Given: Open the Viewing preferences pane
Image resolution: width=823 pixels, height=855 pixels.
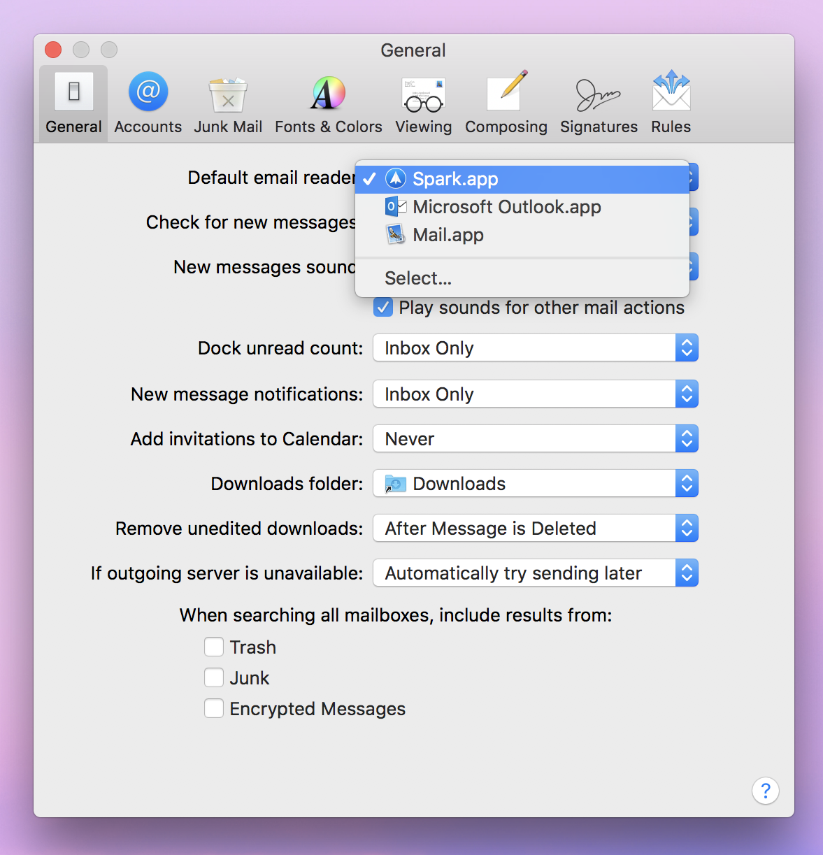Looking at the screenshot, I should coord(424,103).
